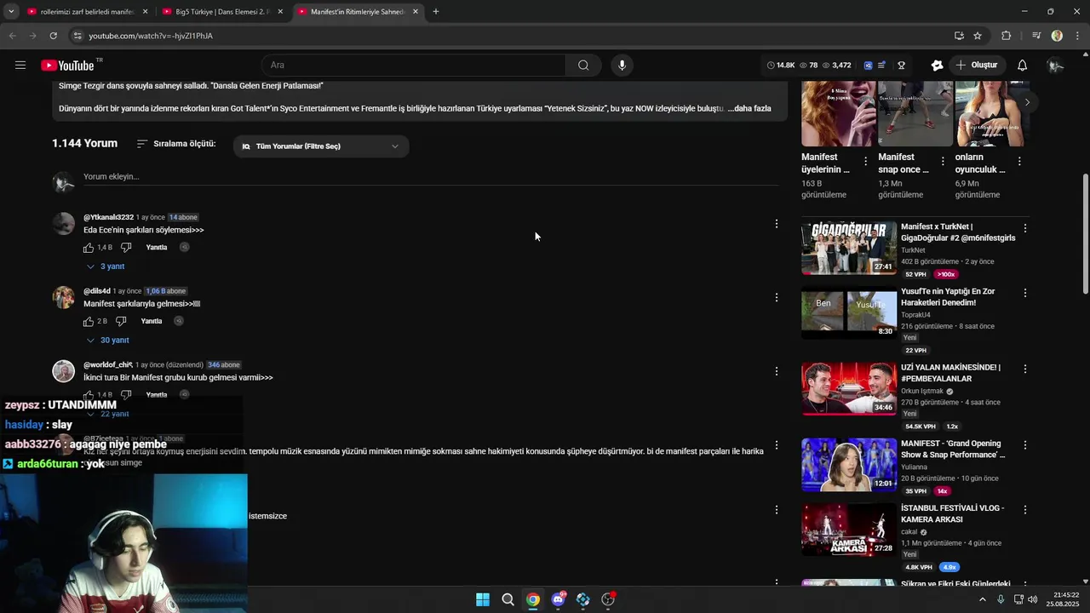Open the Tüm Yorumlar filter dropdown
The image size is (1090, 613).
(x=321, y=146)
